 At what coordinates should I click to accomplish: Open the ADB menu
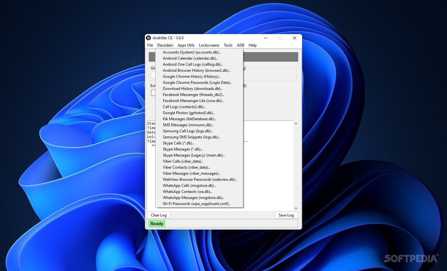(x=240, y=45)
